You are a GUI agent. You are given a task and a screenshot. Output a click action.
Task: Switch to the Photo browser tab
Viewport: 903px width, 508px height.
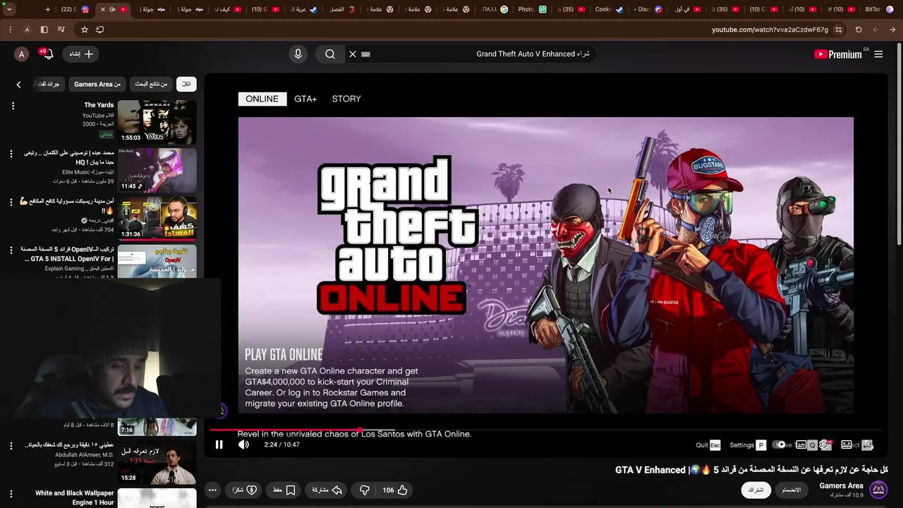pyautogui.click(x=533, y=9)
